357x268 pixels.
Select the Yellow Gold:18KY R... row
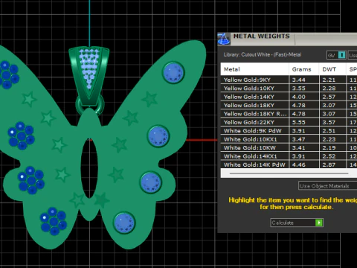pos(289,114)
